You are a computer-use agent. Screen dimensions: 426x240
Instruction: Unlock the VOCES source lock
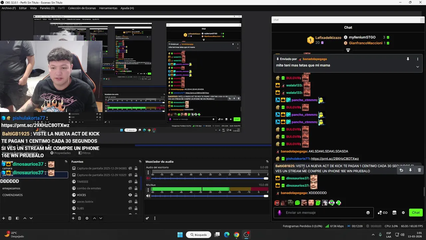coord(136,195)
